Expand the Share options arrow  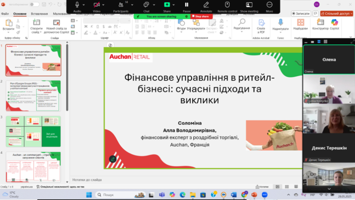click(174, 5)
